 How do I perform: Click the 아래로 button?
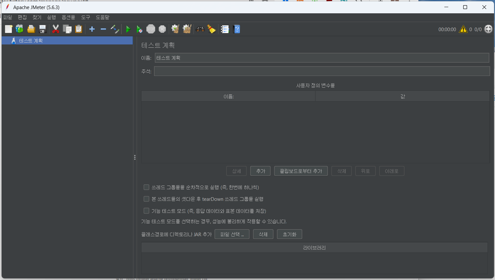[392, 171]
